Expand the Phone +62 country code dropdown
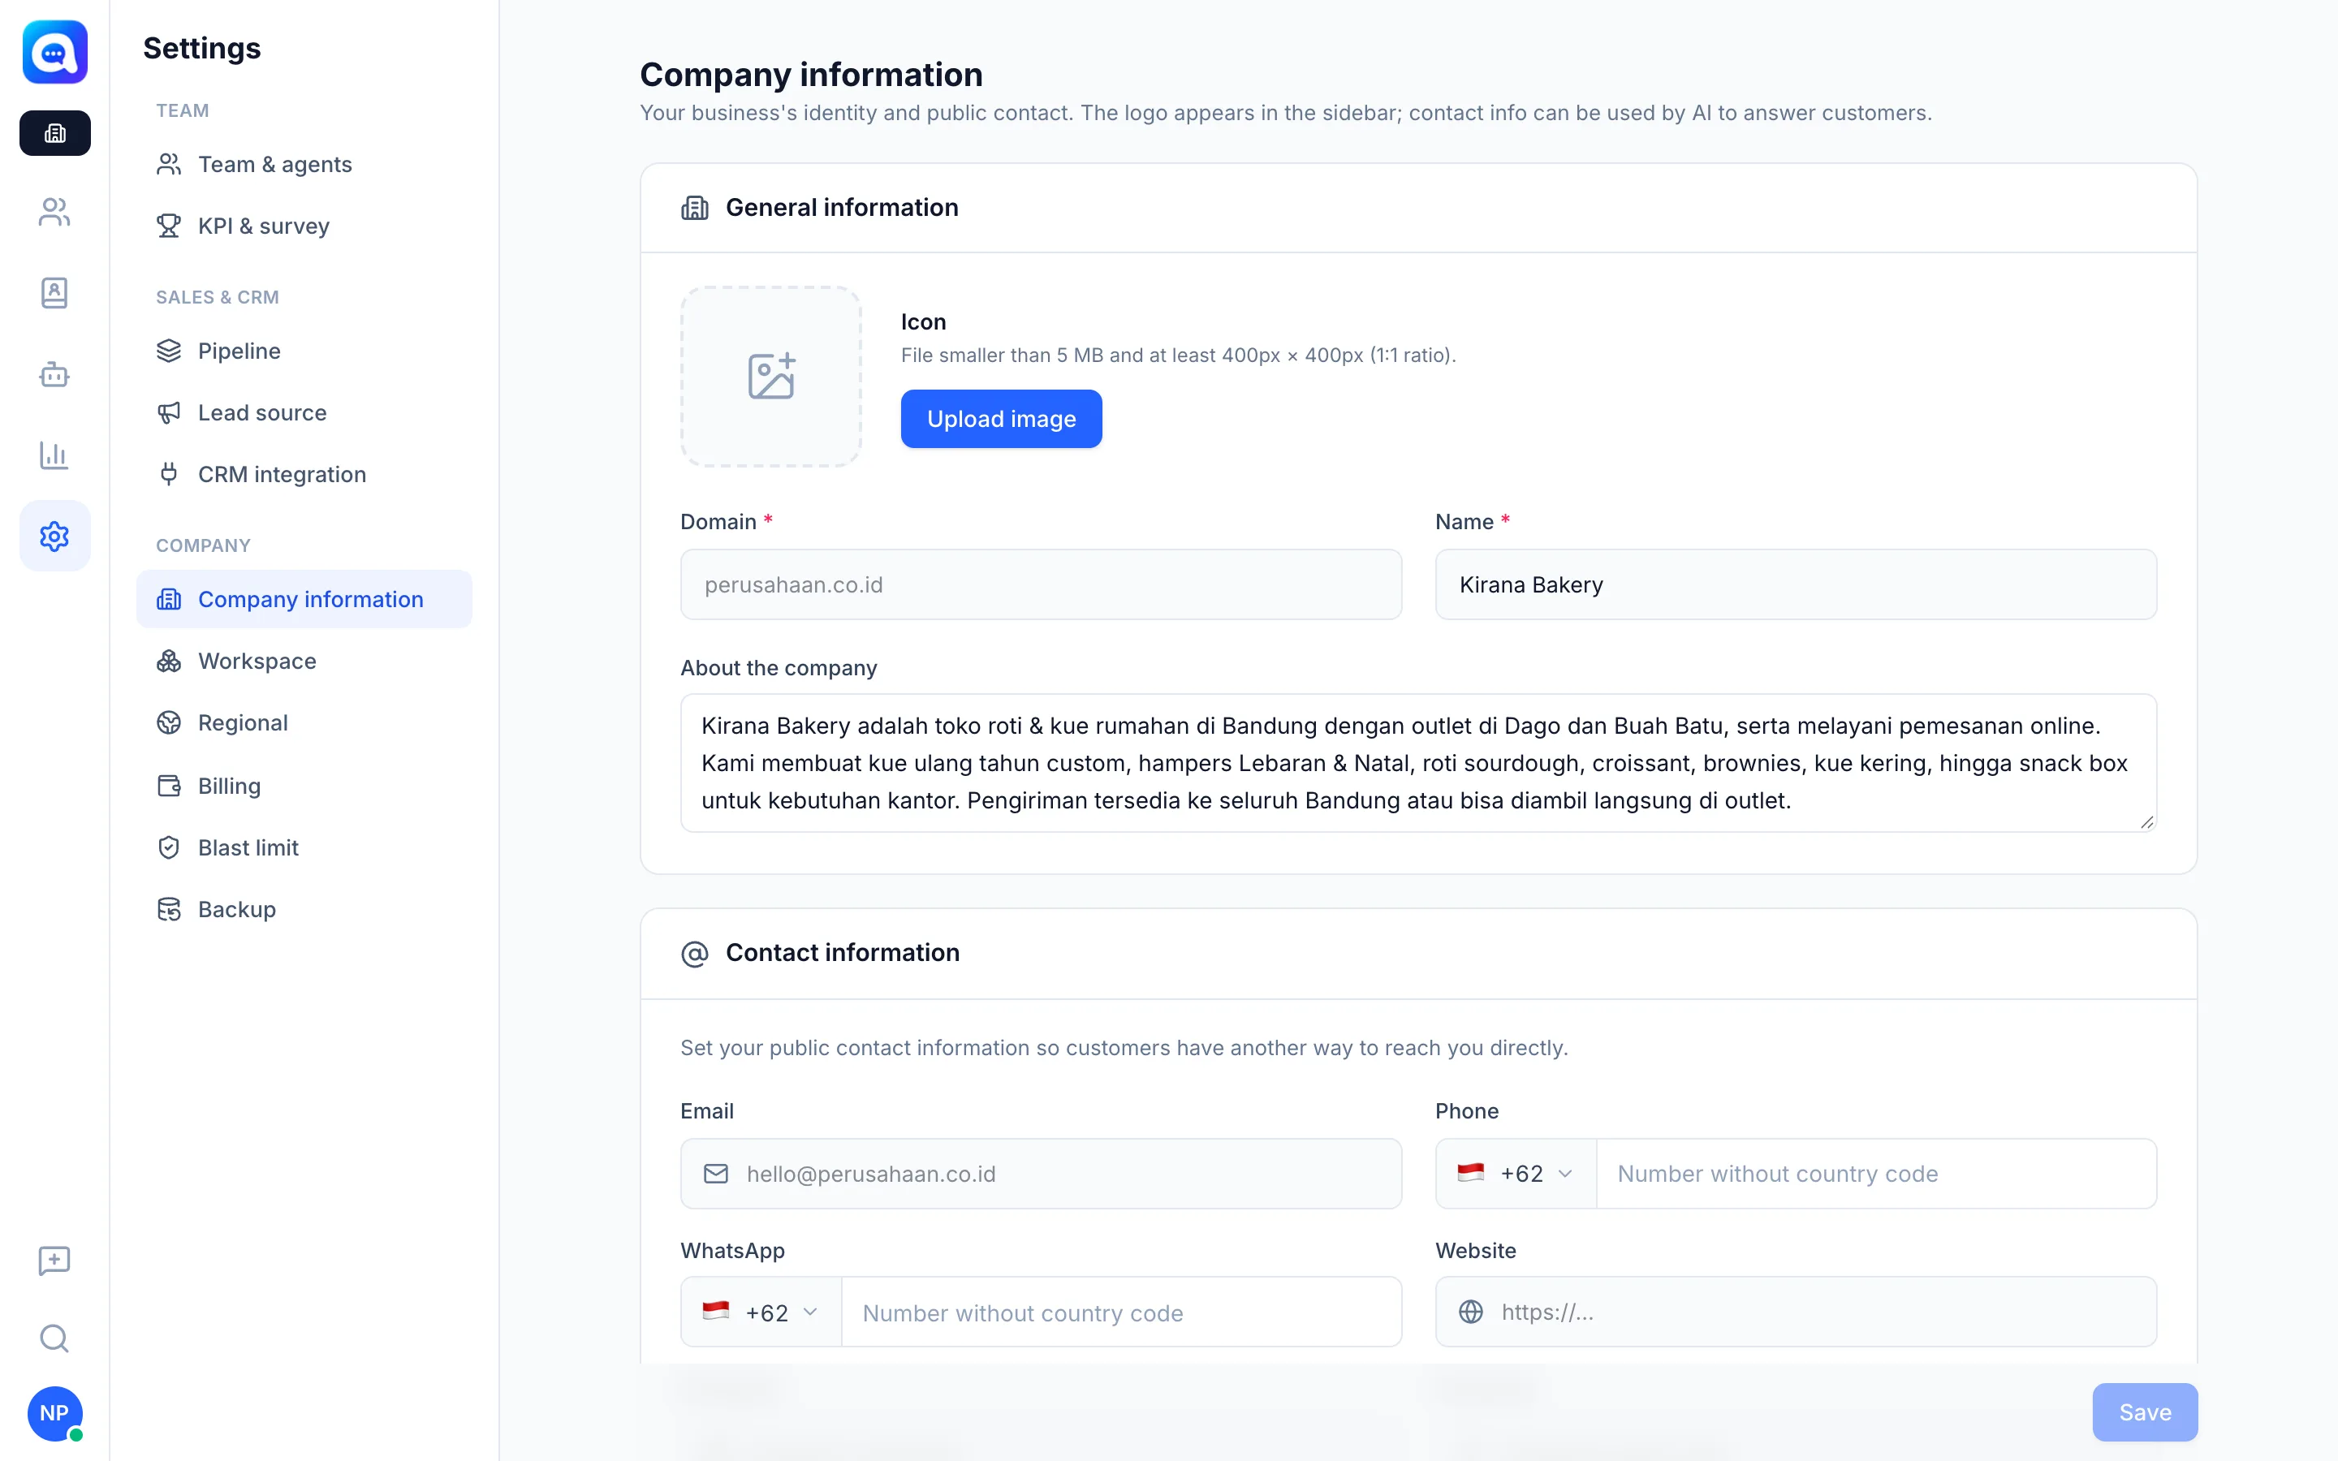The width and height of the screenshot is (2338, 1461). [1516, 1173]
